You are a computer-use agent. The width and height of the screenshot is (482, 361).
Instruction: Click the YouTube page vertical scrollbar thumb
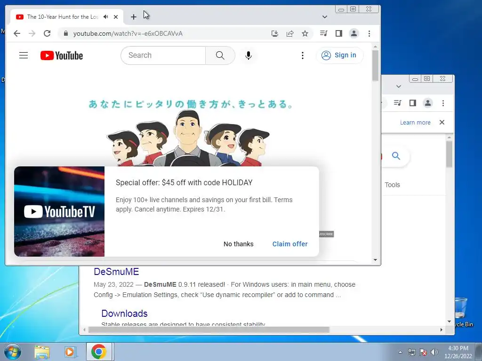(375, 65)
